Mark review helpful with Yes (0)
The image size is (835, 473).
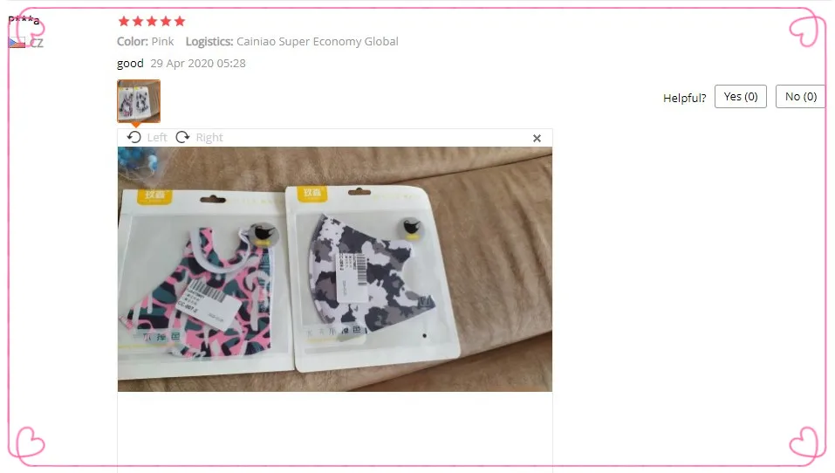[741, 96]
